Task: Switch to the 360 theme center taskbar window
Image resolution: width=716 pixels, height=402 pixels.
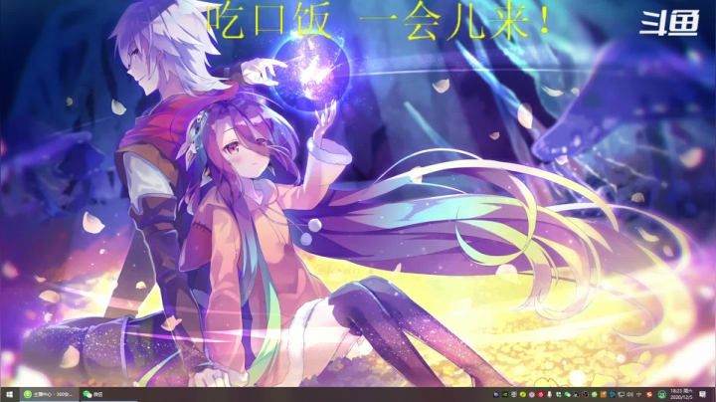Action: click(x=50, y=394)
